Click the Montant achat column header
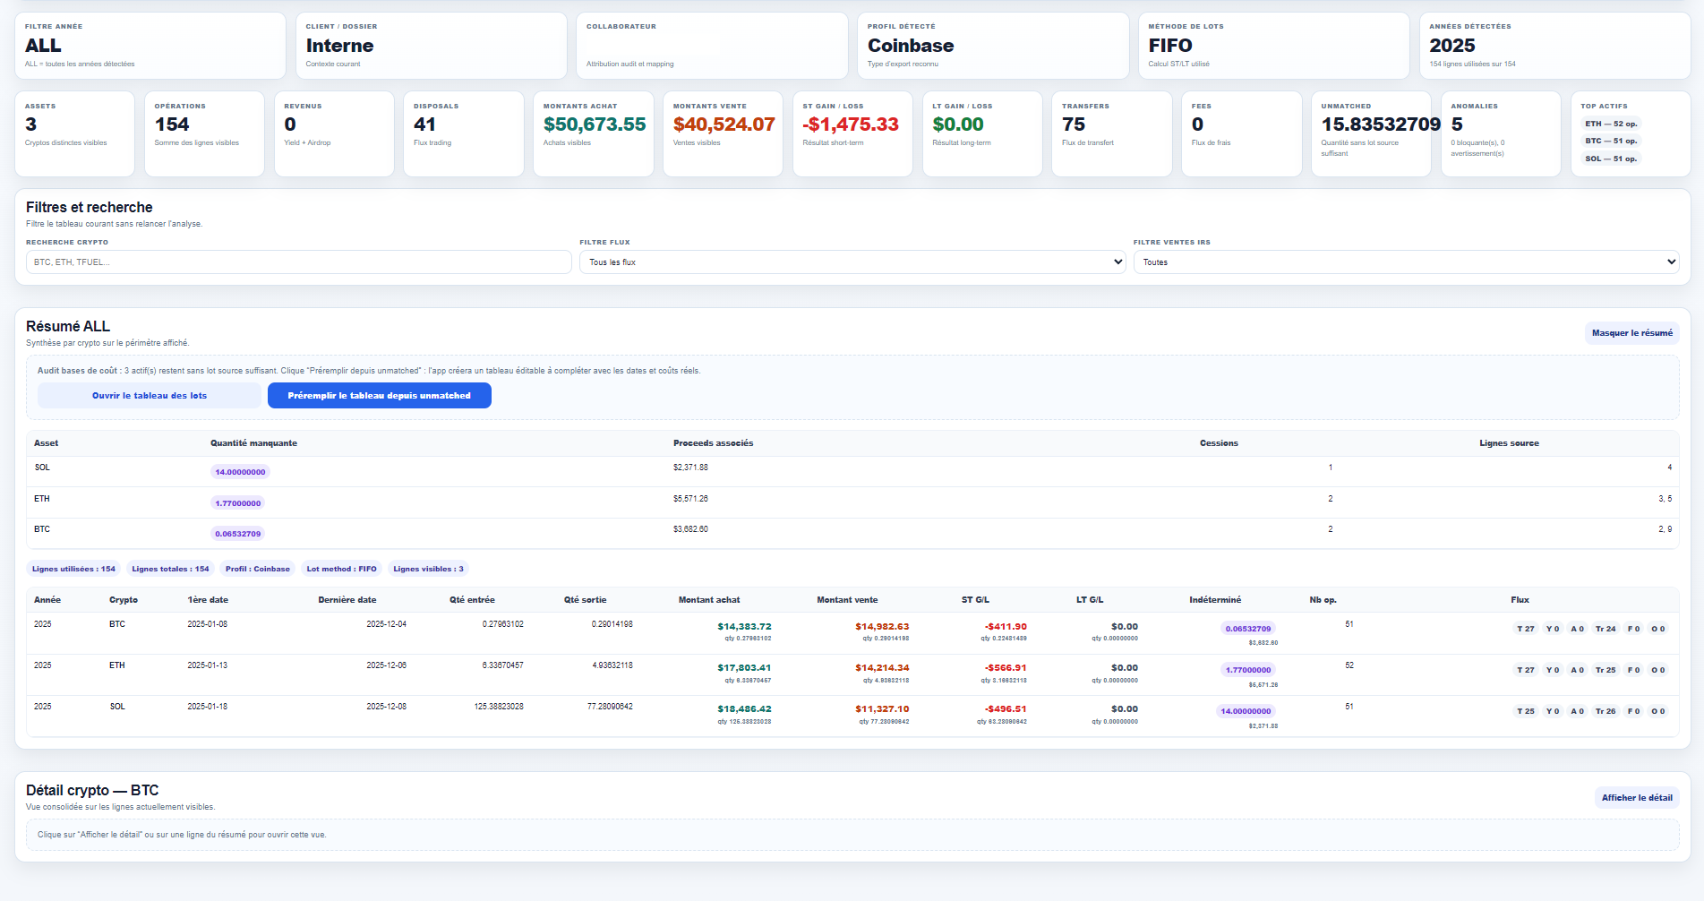 [709, 600]
